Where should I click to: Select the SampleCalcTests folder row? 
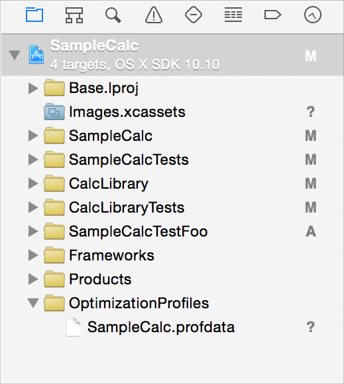(x=172, y=159)
